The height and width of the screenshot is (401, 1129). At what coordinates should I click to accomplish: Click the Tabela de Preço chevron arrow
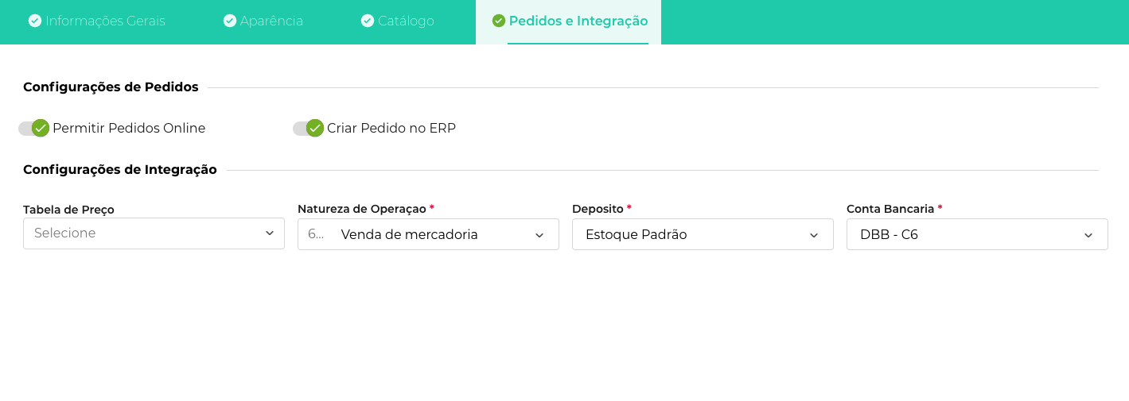click(269, 233)
